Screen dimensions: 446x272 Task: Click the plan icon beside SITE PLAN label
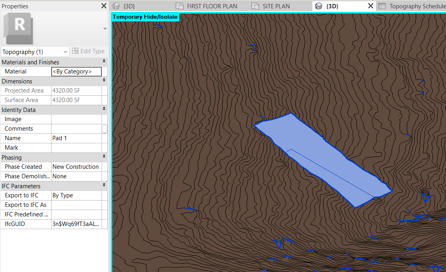[x=256, y=6]
